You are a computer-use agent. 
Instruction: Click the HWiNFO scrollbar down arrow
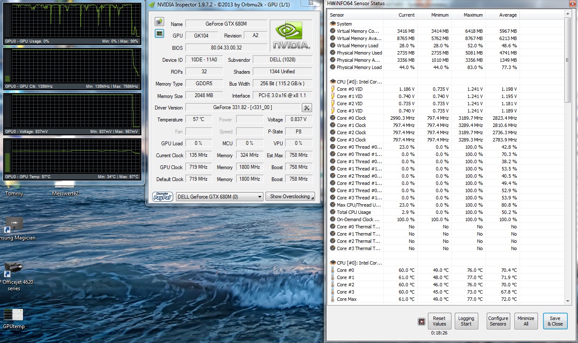(x=568, y=301)
